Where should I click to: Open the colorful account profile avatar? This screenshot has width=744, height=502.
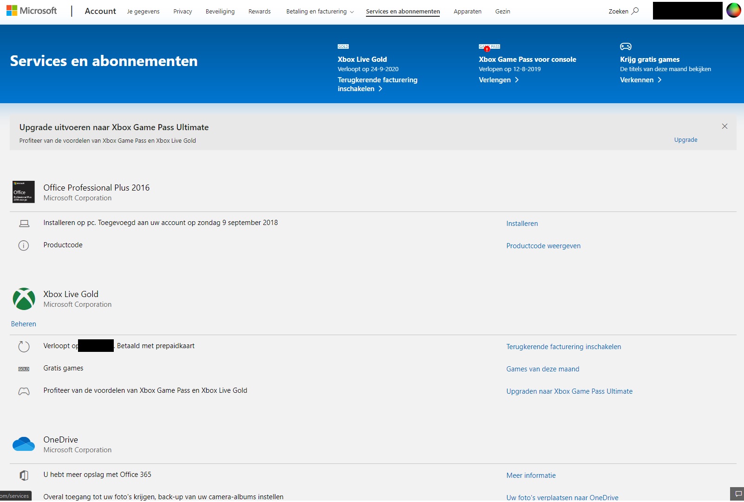733,10
